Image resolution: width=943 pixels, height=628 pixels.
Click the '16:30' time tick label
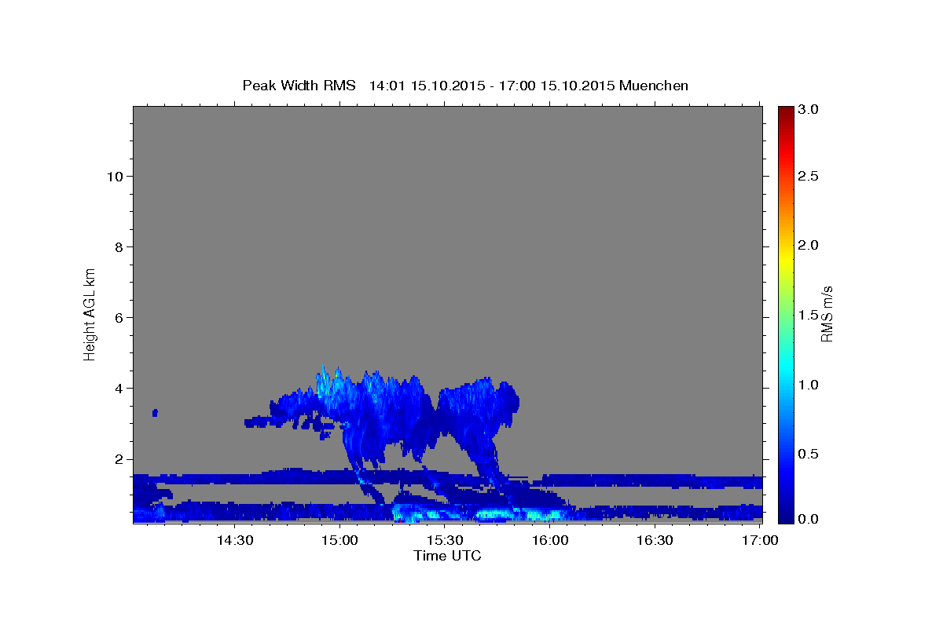point(655,540)
